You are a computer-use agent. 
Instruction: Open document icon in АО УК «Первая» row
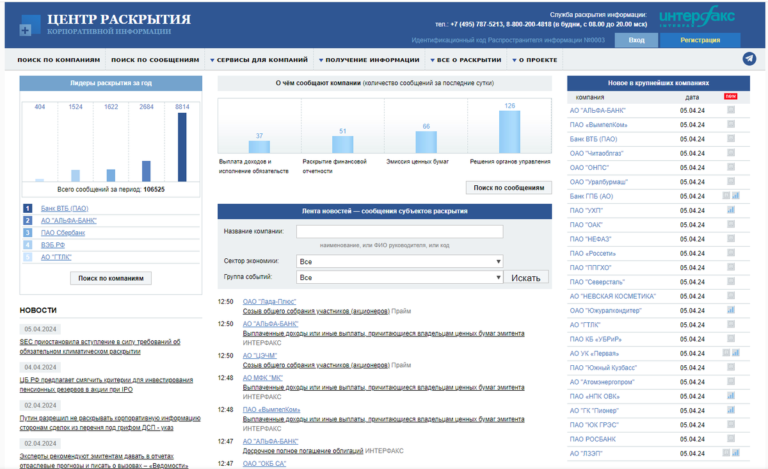tap(726, 353)
